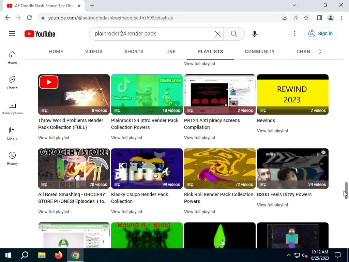Launch Firefox from taskbar
The height and width of the screenshot is (262, 349).
(x=59, y=255)
